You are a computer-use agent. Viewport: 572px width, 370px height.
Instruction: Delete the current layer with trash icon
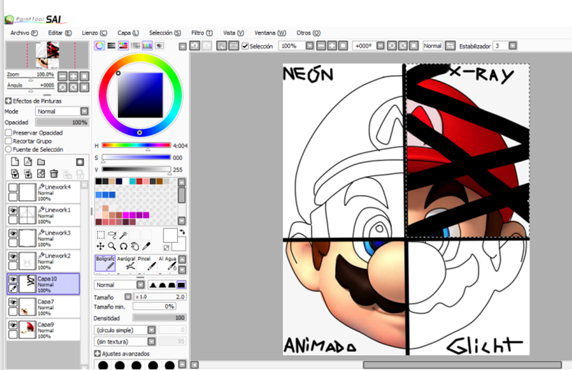[54, 174]
